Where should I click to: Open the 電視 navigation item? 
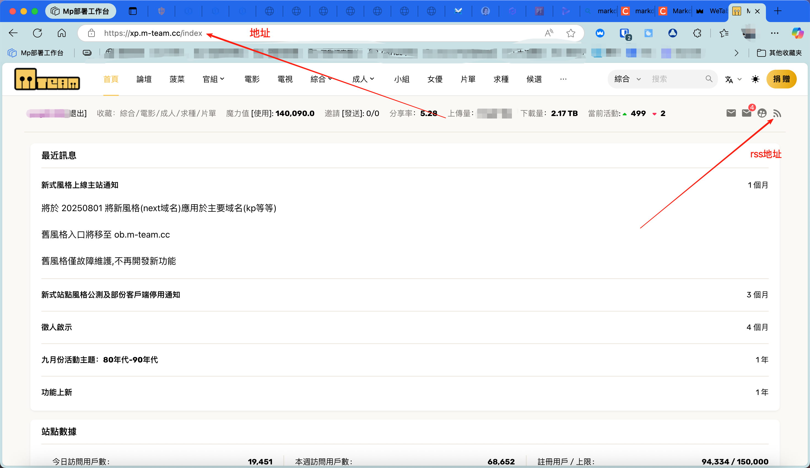pyautogui.click(x=285, y=79)
